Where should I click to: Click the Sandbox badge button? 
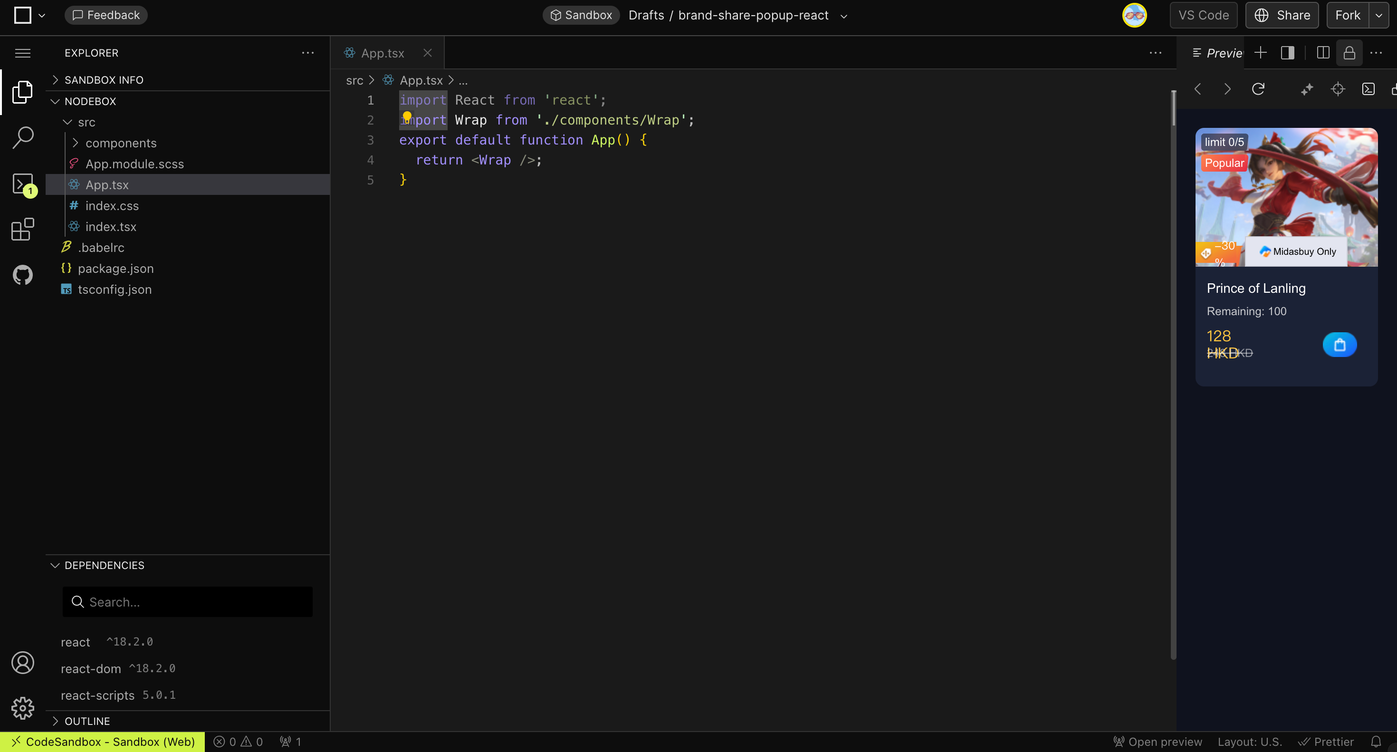(x=581, y=15)
